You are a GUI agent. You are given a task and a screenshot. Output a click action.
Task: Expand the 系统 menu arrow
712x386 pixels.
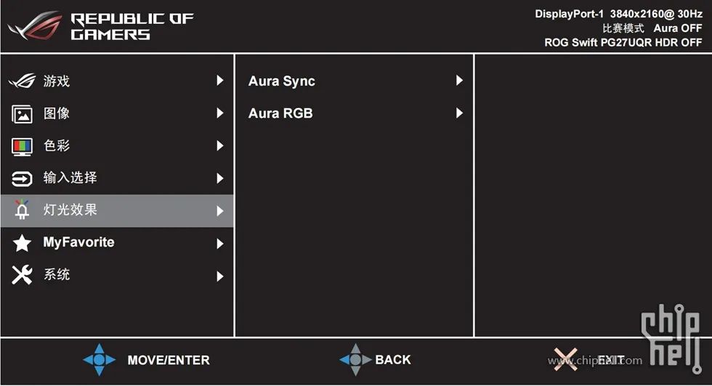(219, 276)
